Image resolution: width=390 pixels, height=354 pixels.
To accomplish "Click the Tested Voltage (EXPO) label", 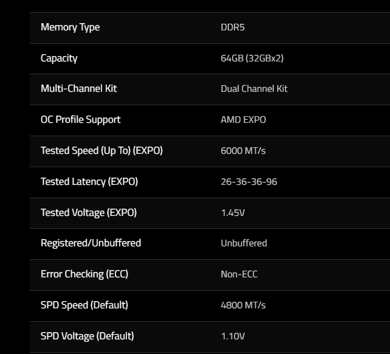I will [89, 212].
